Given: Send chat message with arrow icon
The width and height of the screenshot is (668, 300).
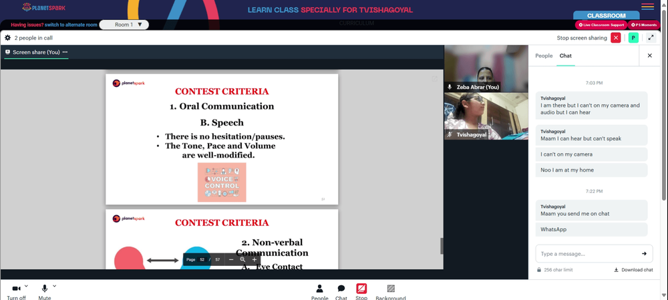Looking at the screenshot, I should (644, 253).
